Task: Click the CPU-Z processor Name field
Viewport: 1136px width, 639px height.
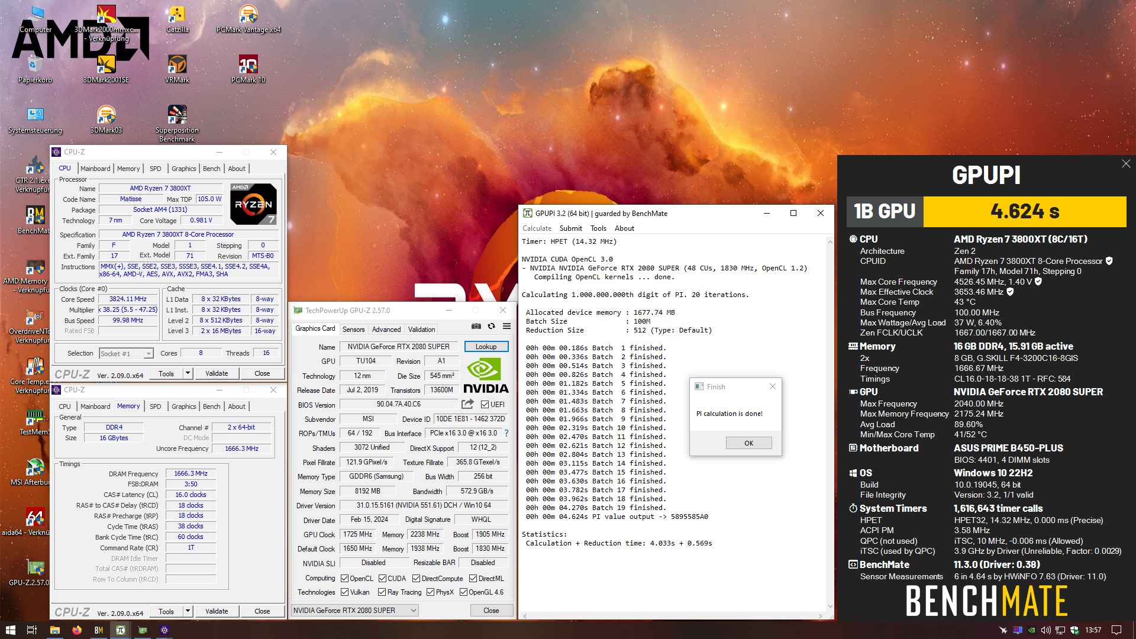Action: [160, 188]
